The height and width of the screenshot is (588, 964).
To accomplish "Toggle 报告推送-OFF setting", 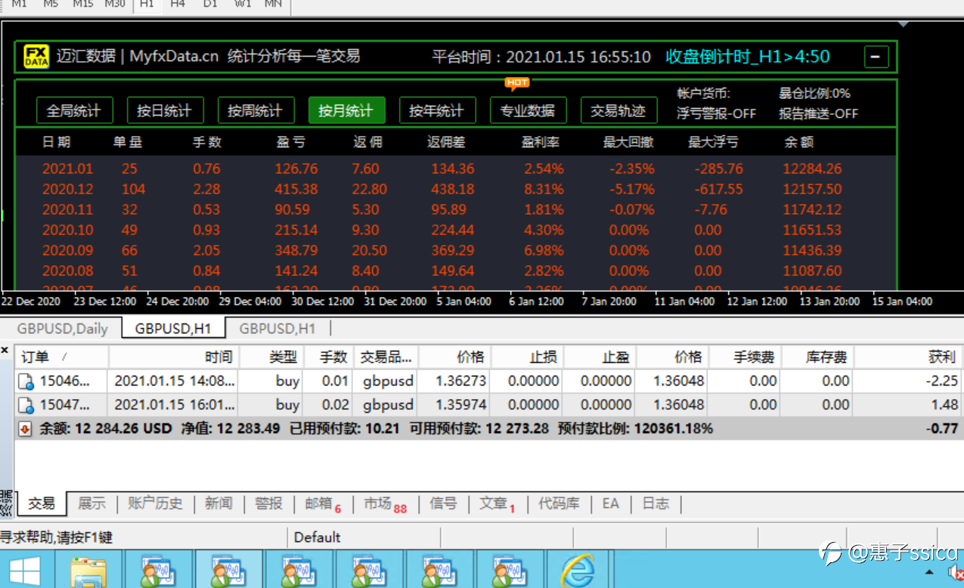I will (x=819, y=114).
